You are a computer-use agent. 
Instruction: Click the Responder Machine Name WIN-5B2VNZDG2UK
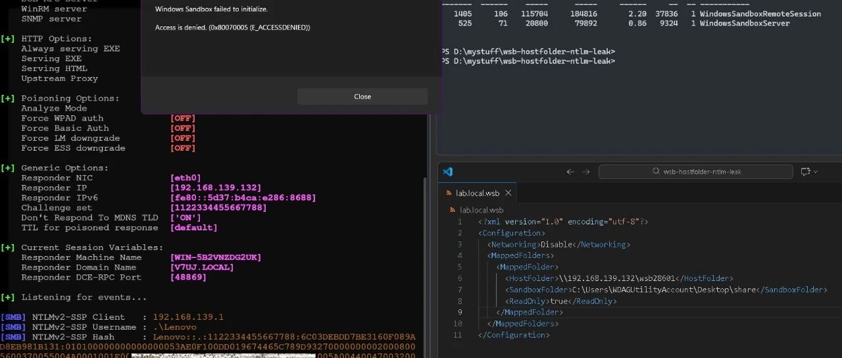pyautogui.click(x=216, y=257)
